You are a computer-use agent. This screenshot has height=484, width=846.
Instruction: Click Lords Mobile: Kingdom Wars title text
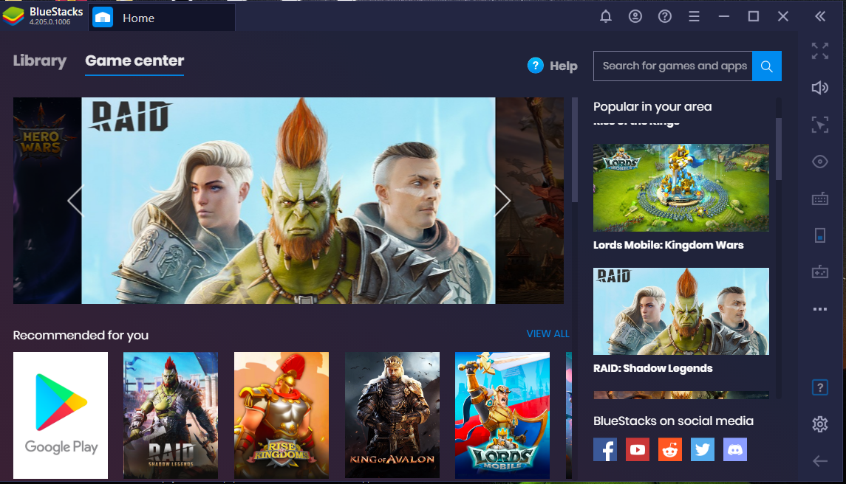pyautogui.click(x=669, y=245)
